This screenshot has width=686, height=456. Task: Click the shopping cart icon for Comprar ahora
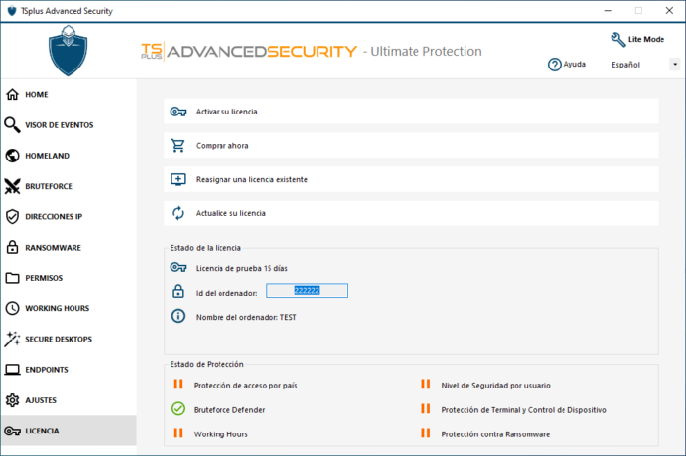point(178,146)
